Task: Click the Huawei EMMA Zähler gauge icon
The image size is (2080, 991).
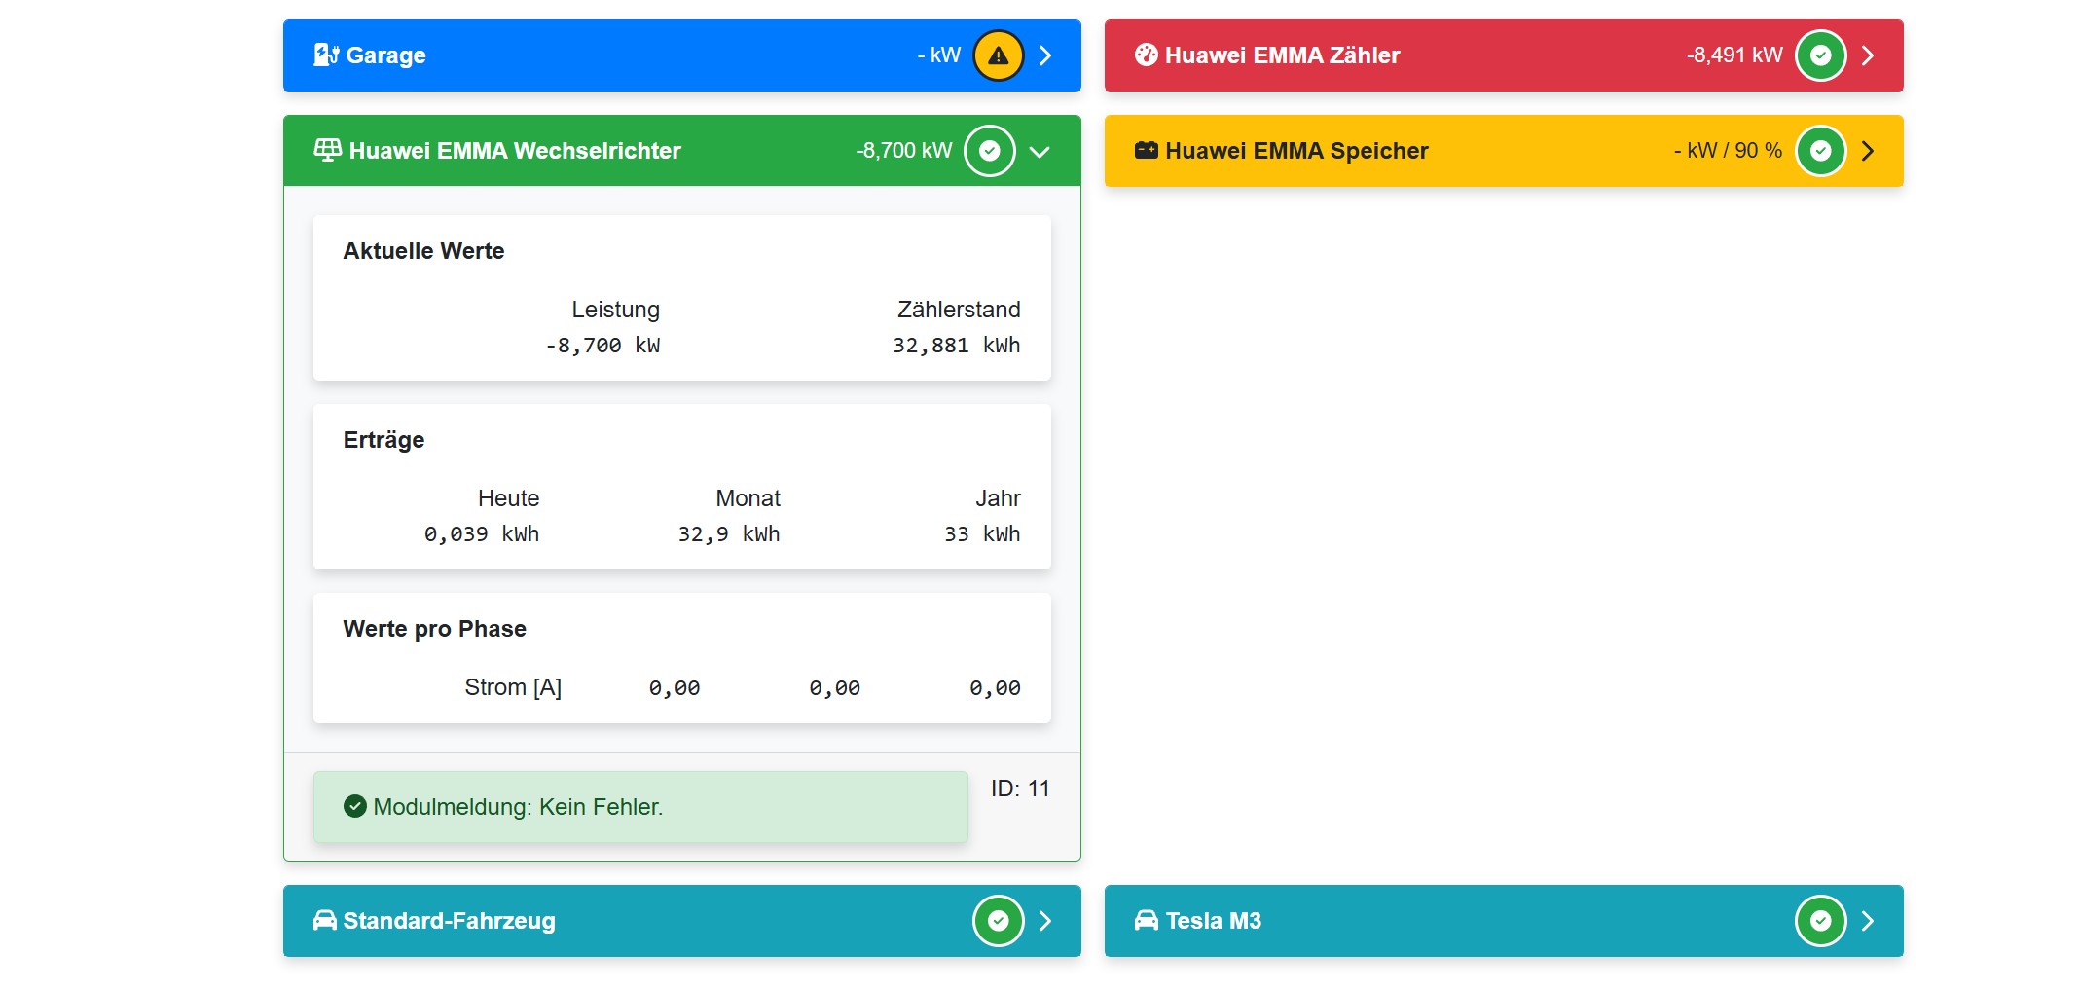Action: (x=1147, y=55)
